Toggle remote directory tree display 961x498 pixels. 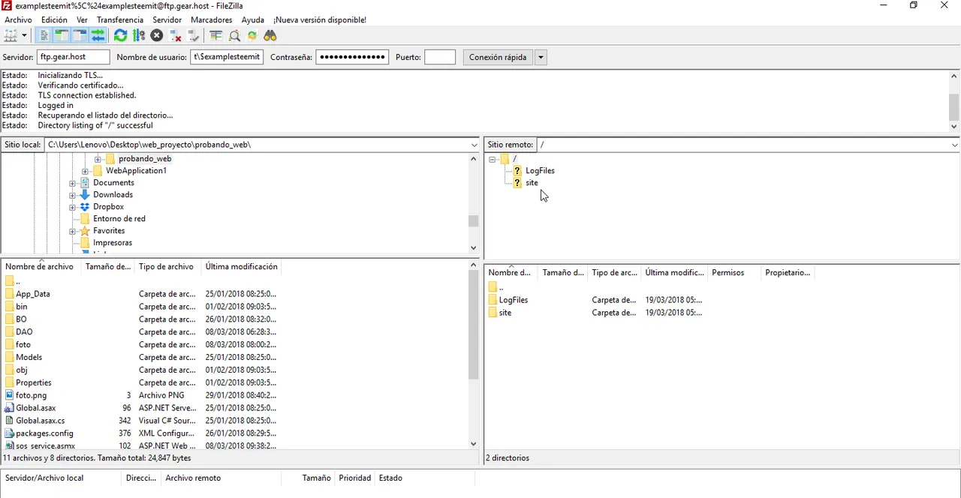click(80, 35)
